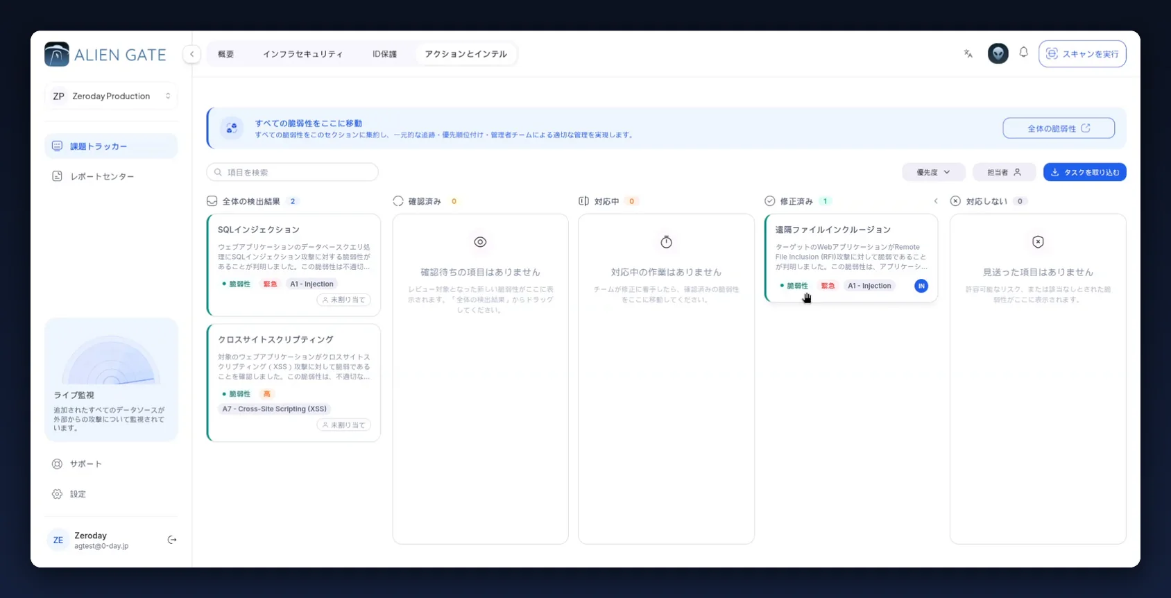The height and width of the screenshot is (598, 1171).
Task: Click the logout icon next to Zeroday
Action: [172, 540]
